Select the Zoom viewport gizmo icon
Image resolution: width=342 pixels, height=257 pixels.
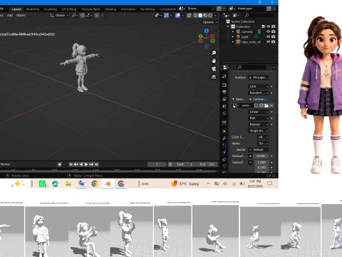(x=214, y=53)
